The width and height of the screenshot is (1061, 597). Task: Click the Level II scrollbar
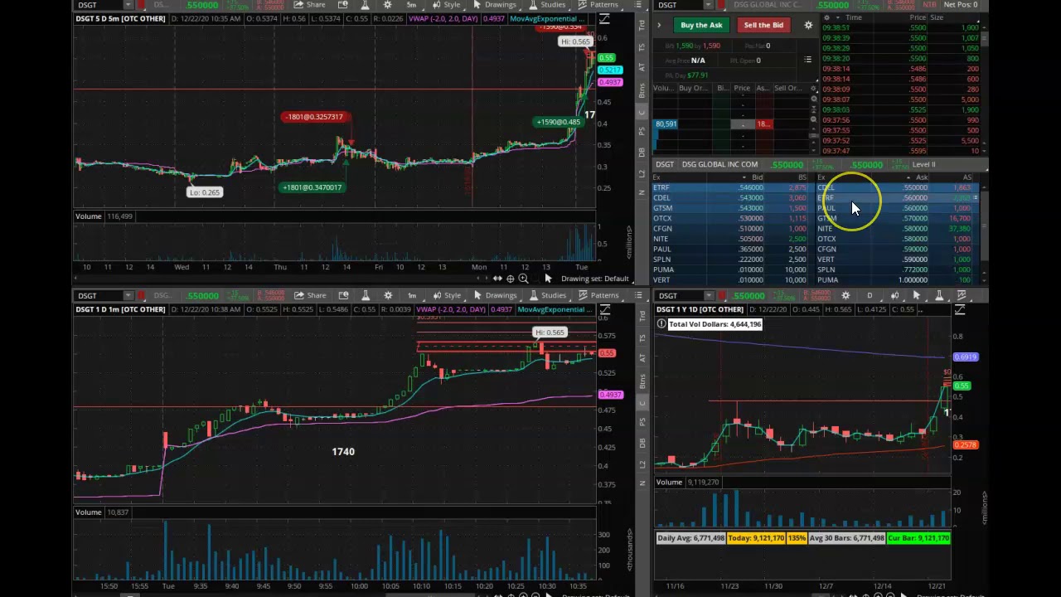point(985,228)
